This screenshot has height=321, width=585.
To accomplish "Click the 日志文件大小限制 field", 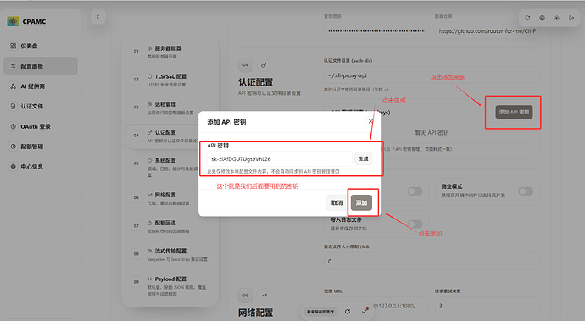I will click(x=432, y=261).
